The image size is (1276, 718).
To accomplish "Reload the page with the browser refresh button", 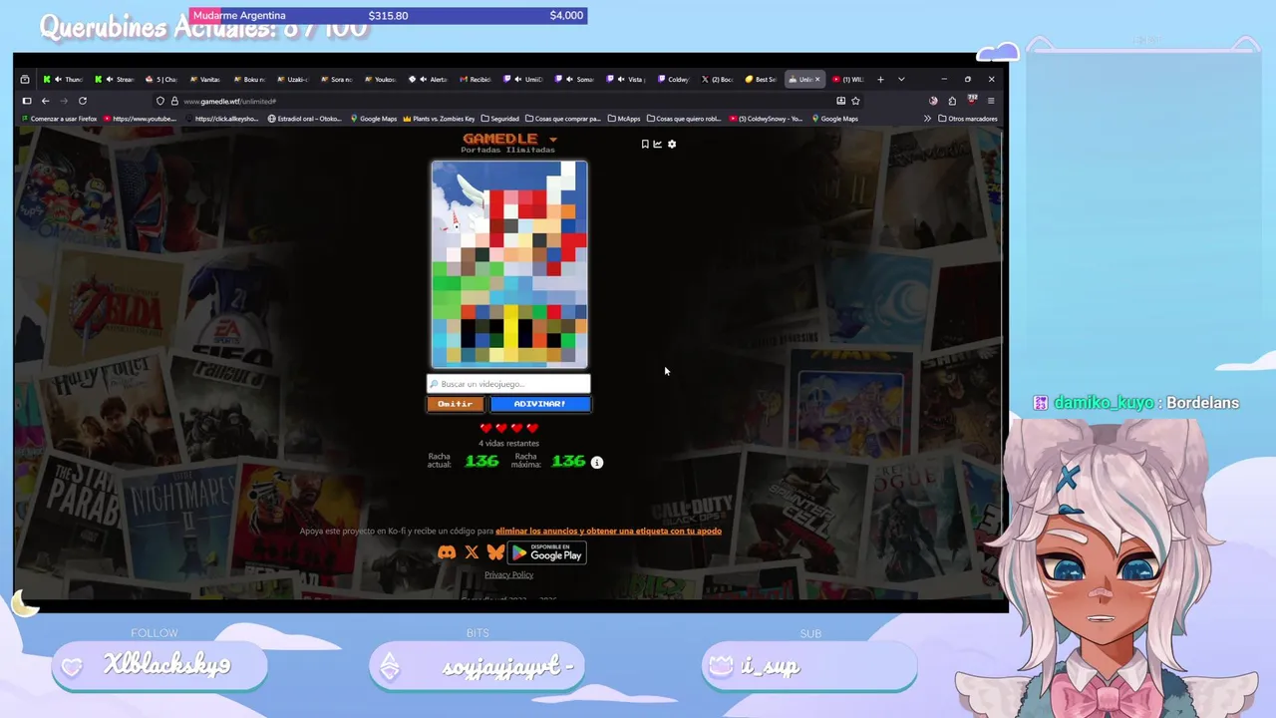I will pos(83,101).
